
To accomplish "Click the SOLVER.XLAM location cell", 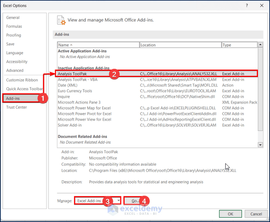I will pyautogui.click(x=178, y=125).
